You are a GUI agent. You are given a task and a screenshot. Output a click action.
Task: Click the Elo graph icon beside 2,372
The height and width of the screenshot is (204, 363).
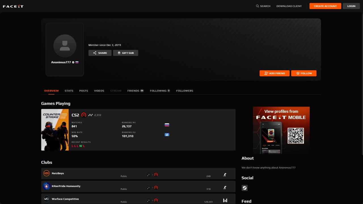point(90,115)
